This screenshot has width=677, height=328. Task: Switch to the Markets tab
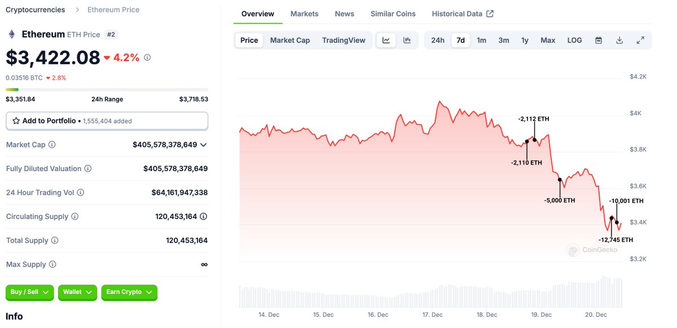coord(304,14)
